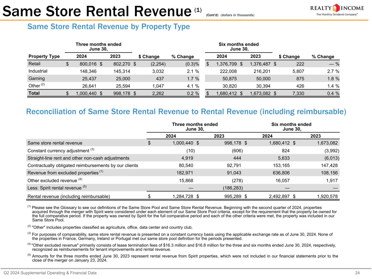Select the "Industrial" row label
372x279 pixels.
tap(38, 71)
